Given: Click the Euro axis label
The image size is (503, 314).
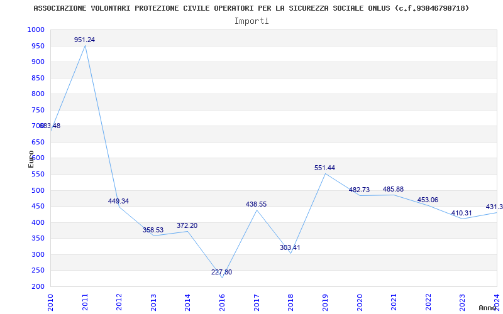Looking at the screenshot, I should (31, 160).
